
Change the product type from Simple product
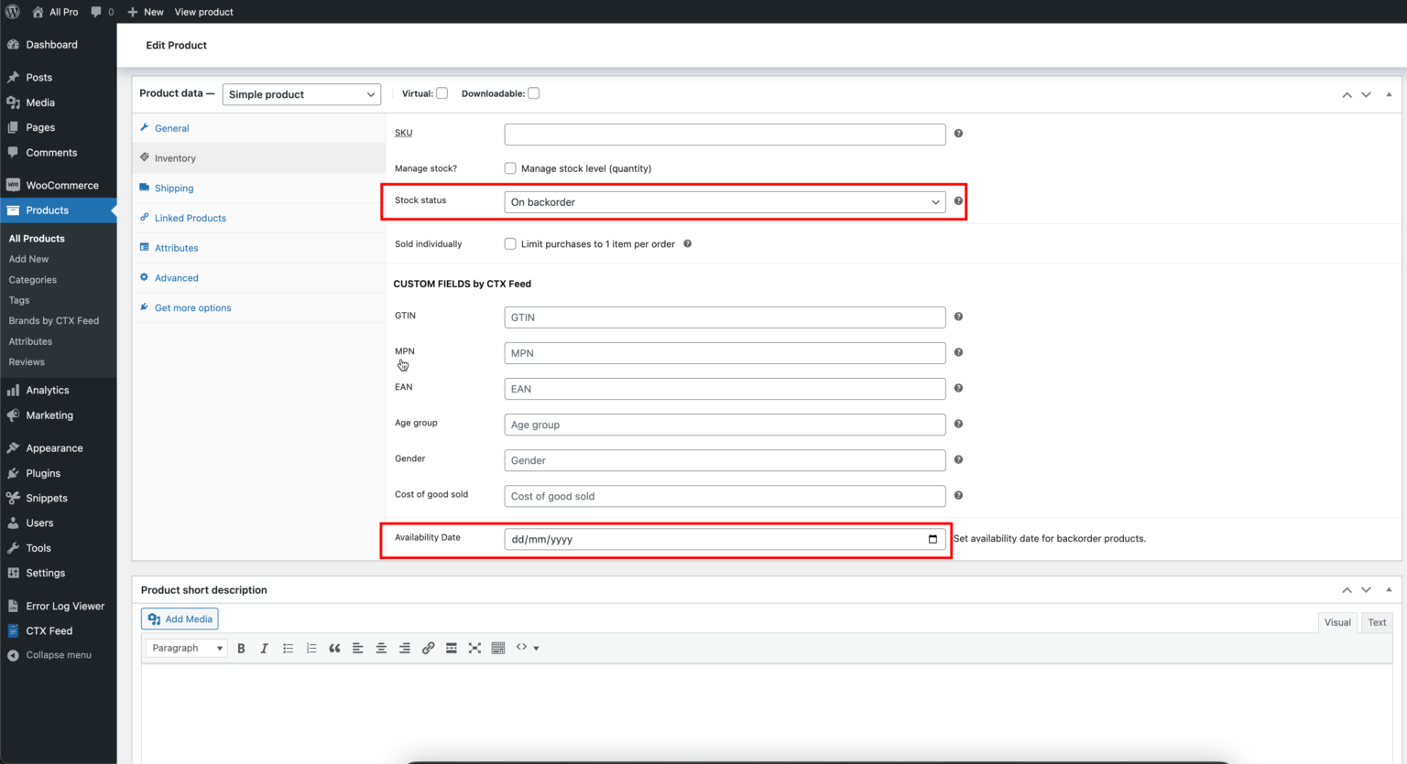(x=301, y=93)
